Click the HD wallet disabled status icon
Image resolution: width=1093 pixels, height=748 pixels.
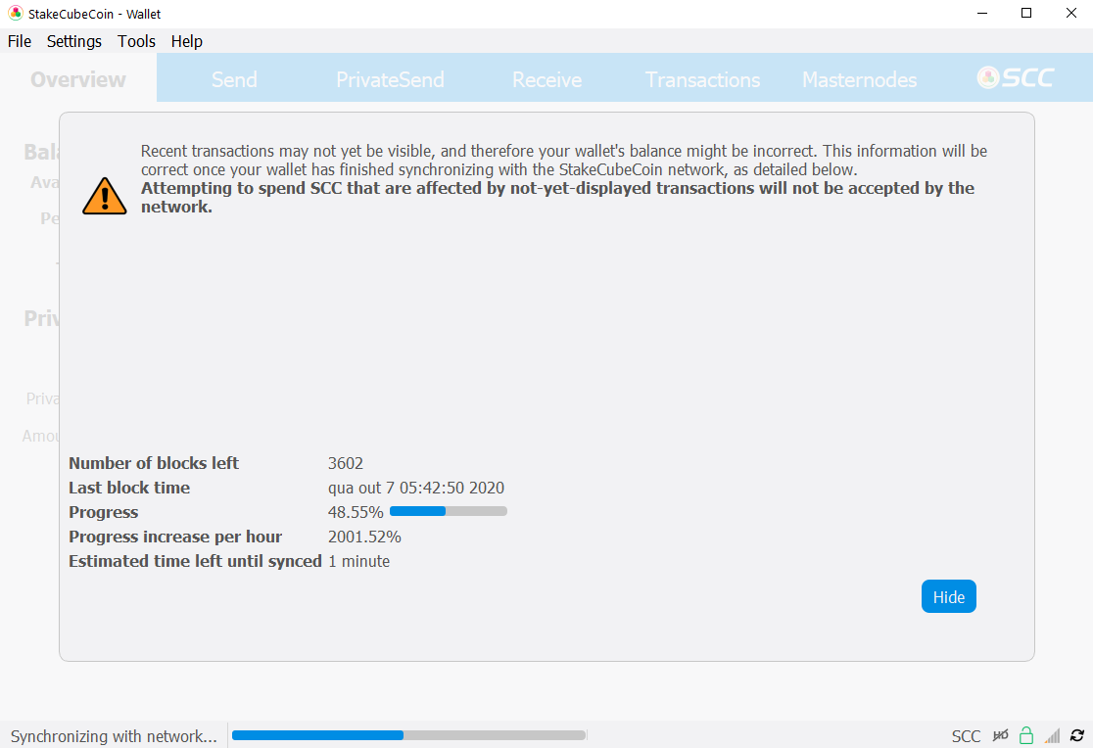[1000, 735]
